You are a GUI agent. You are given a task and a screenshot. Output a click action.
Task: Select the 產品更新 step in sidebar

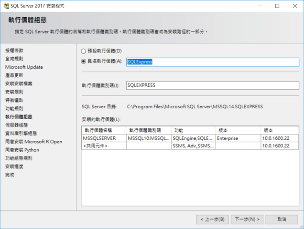[14, 75]
